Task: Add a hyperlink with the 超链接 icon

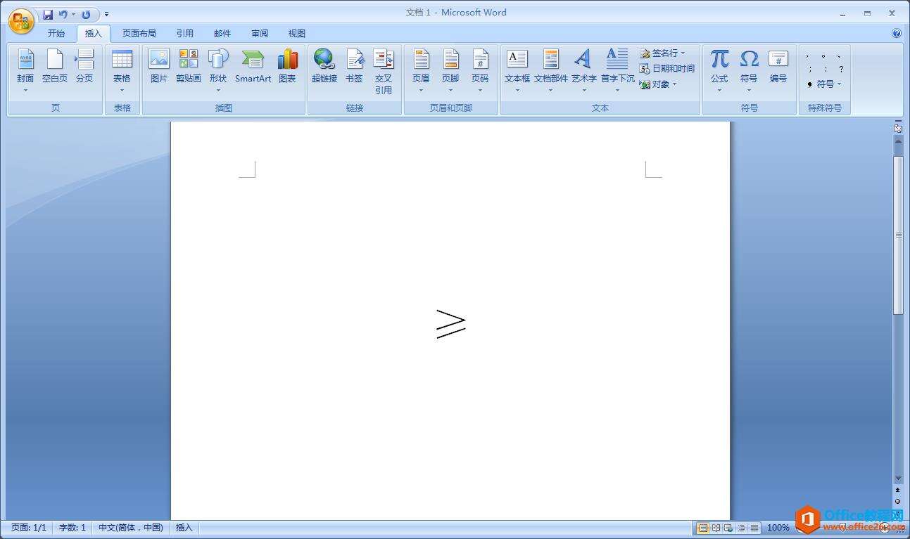Action: [324, 67]
